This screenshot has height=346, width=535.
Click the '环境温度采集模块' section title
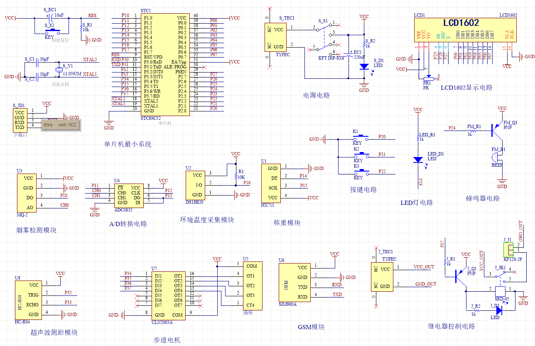pos(207,220)
